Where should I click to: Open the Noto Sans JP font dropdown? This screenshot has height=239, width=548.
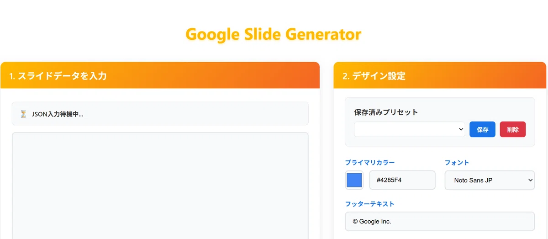[x=490, y=180]
